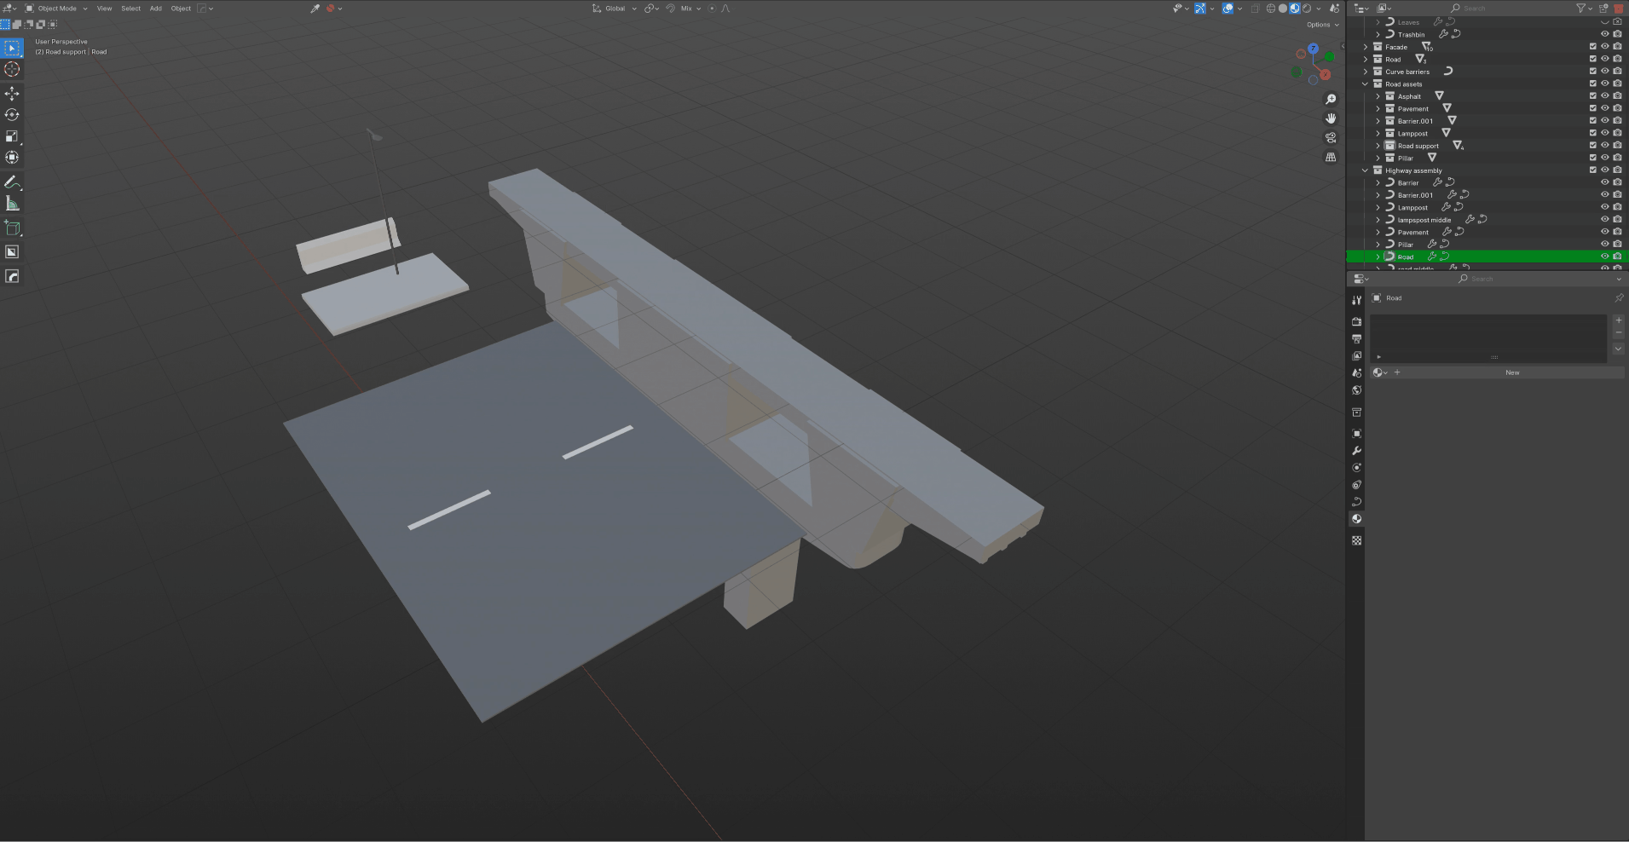Open the Select menu

[x=130, y=9]
